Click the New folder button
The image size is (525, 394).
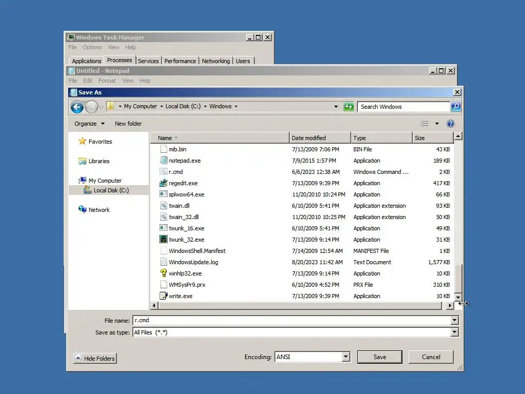(128, 124)
